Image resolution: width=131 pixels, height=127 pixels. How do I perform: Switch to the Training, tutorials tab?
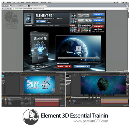pyautogui.click(x=17, y=6)
